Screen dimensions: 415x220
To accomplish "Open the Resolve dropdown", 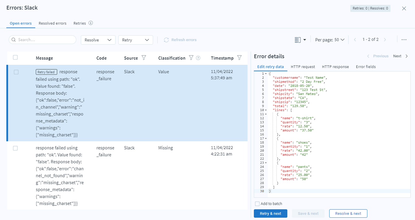I will tap(98, 40).
